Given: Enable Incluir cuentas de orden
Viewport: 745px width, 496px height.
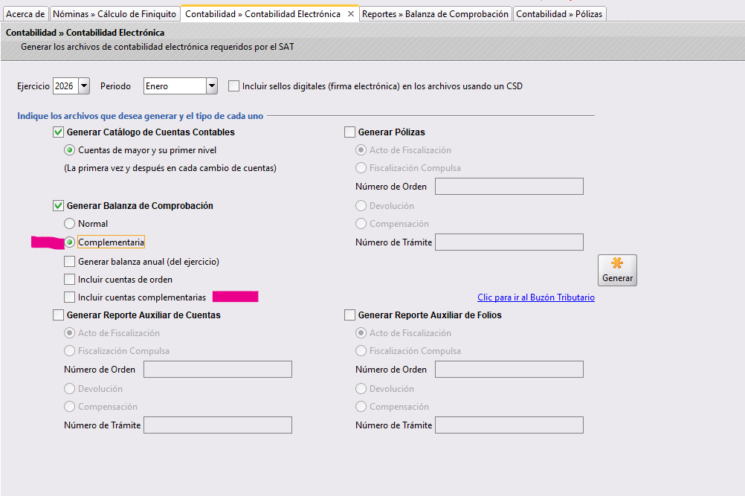Looking at the screenshot, I should pos(69,280).
